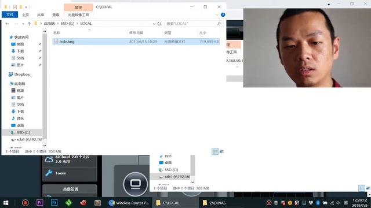Go forward with the right arrow button
Viewport: 371px width, 208px height.
(16, 24)
